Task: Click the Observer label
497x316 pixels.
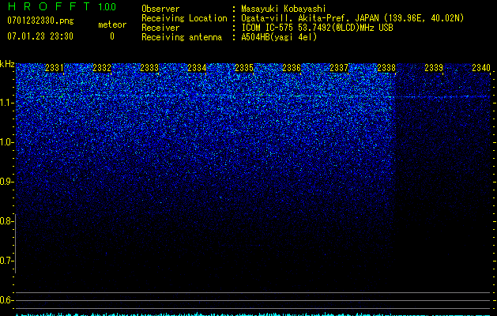Action: [x=160, y=9]
